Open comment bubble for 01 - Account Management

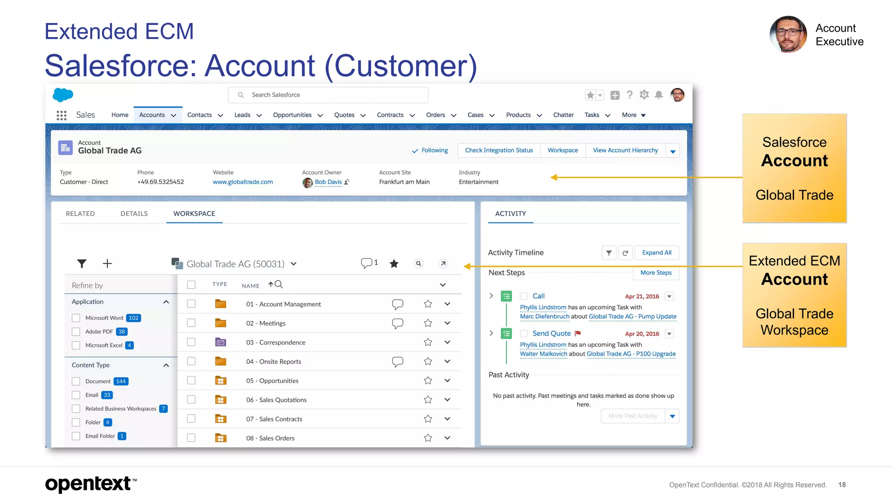click(x=397, y=304)
